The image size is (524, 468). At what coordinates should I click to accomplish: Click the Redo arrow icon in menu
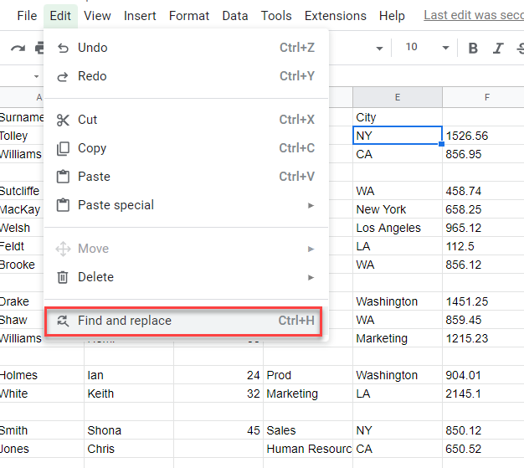tap(64, 76)
